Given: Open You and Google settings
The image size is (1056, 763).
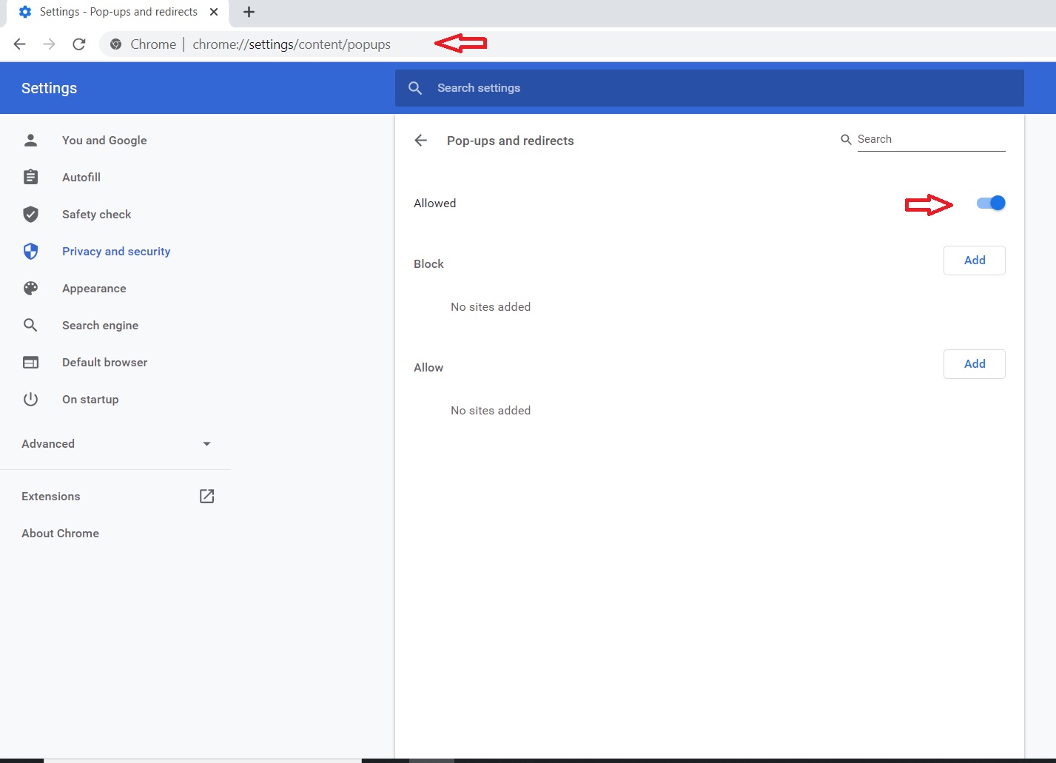Looking at the screenshot, I should pos(104,141).
